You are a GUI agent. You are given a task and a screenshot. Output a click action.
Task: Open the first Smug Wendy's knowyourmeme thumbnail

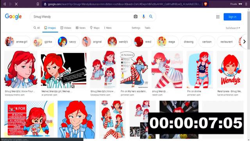(x=21, y=69)
